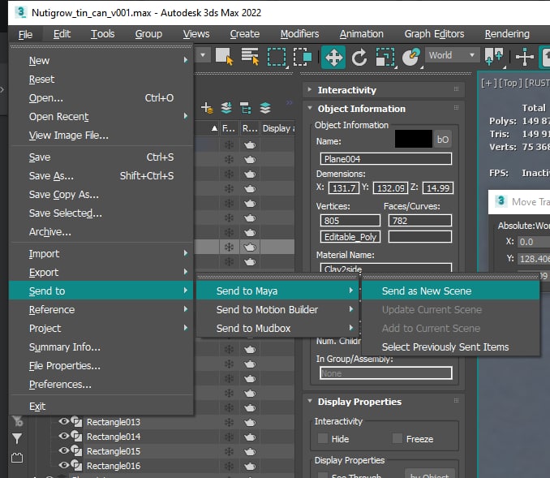Click the sort arrow column header
This screenshot has width=550, height=478.
pyautogui.click(x=214, y=128)
